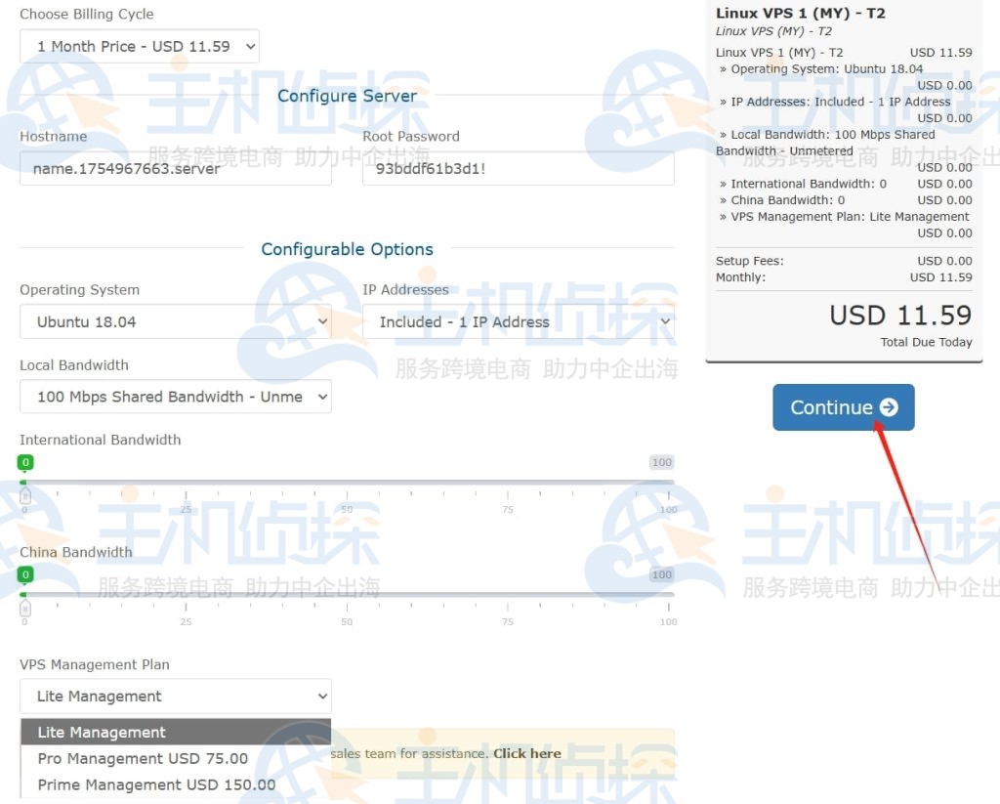This screenshot has height=804, width=1000.
Task: Open the Local Bandwidth dropdown
Action: pos(175,396)
